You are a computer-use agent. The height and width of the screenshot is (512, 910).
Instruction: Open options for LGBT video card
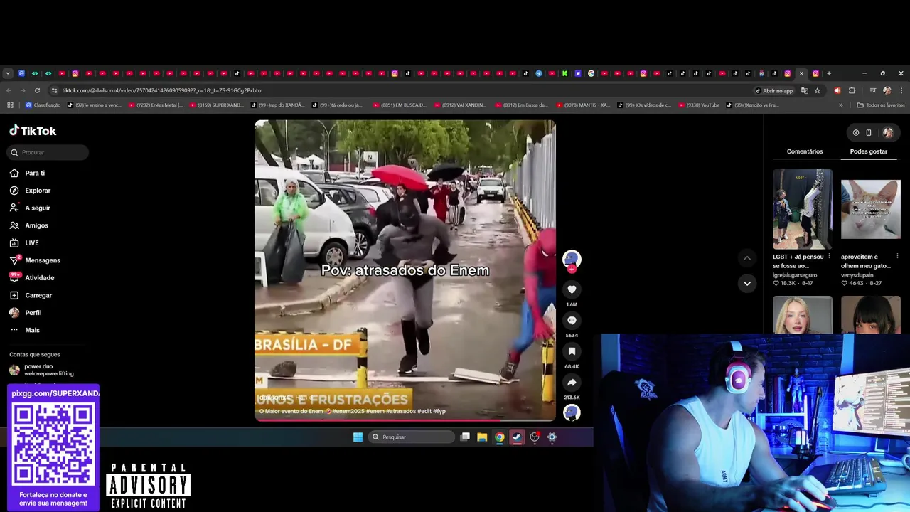(829, 257)
